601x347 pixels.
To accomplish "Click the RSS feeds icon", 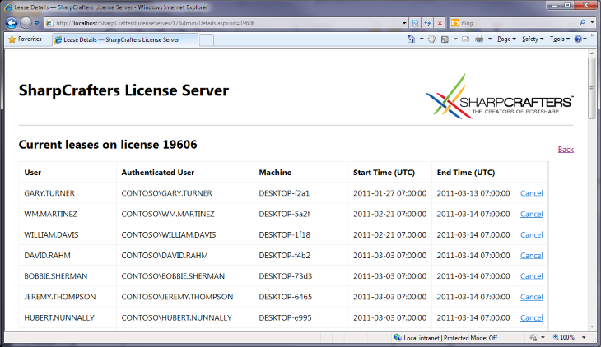I will coord(445,39).
